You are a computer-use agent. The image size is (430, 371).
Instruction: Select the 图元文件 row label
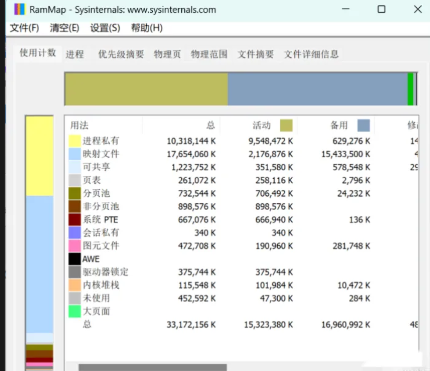point(101,246)
